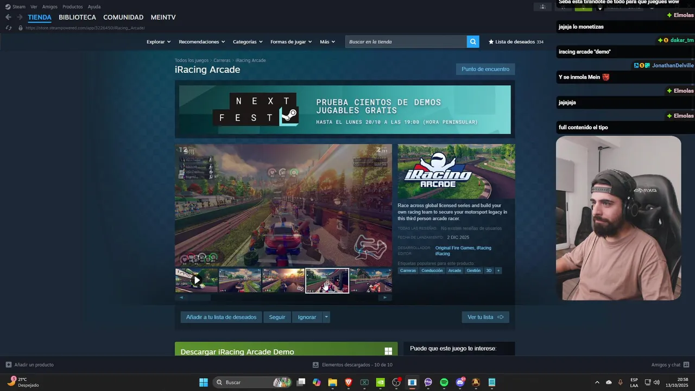695x391 pixels.
Task: Click Ver tu lista button
Action: (x=485, y=317)
